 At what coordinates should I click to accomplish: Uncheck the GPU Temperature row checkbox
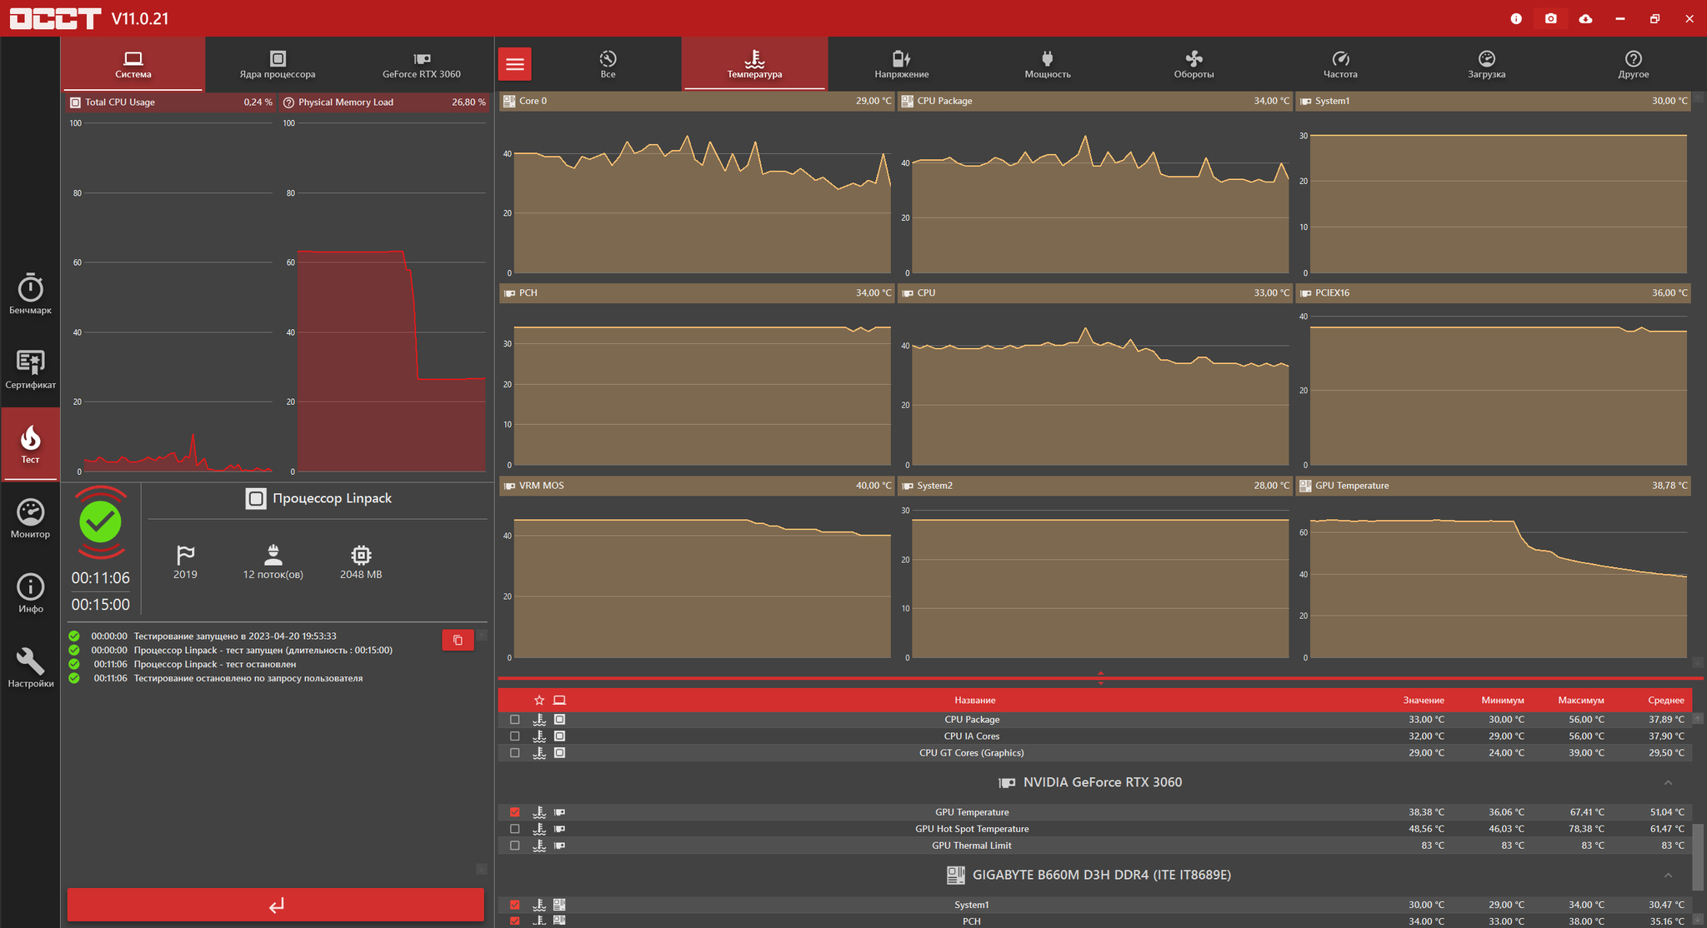click(x=514, y=812)
